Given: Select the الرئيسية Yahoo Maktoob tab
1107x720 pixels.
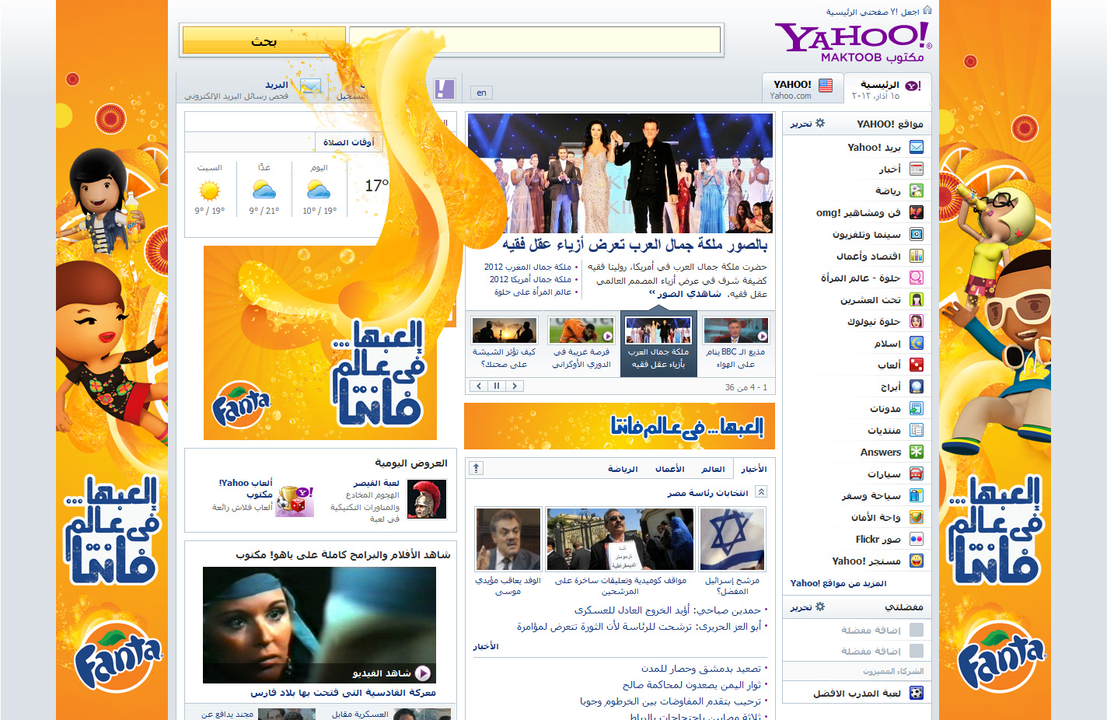Looking at the screenshot, I should [x=887, y=89].
